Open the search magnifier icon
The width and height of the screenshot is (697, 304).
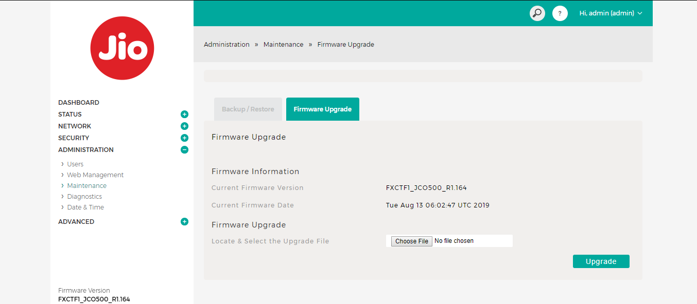[x=537, y=13]
